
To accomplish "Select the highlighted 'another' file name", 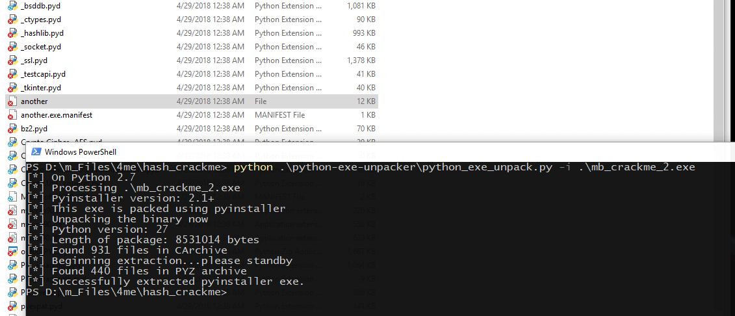I will click(34, 101).
